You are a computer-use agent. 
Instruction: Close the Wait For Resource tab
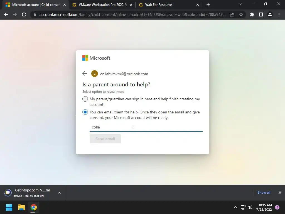198,5
